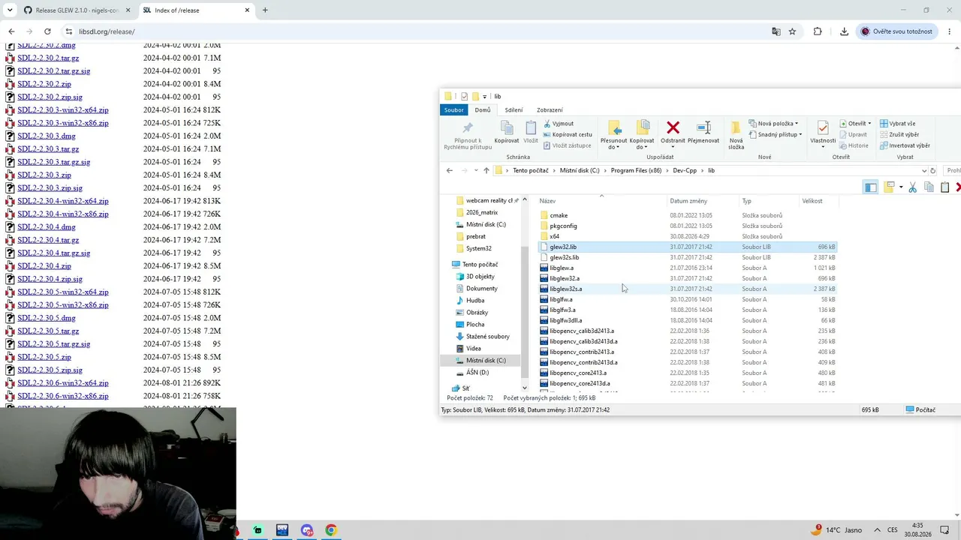The image size is (961, 540).
Task: Click Kopírovat cestu in the ribbon
Action: click(x=567, y=134)
